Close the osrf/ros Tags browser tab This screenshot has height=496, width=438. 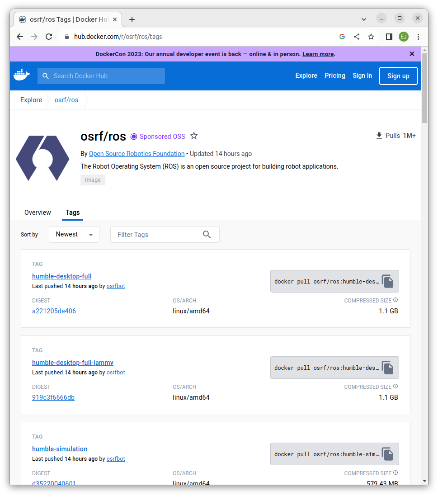coord(115,19)
